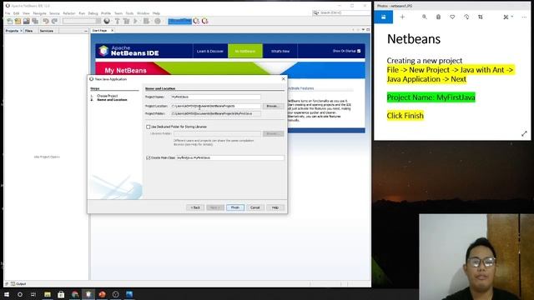The image size is (534, 300).
Task: Click the Debug Project toolbar icon
Action: point(147,21)
